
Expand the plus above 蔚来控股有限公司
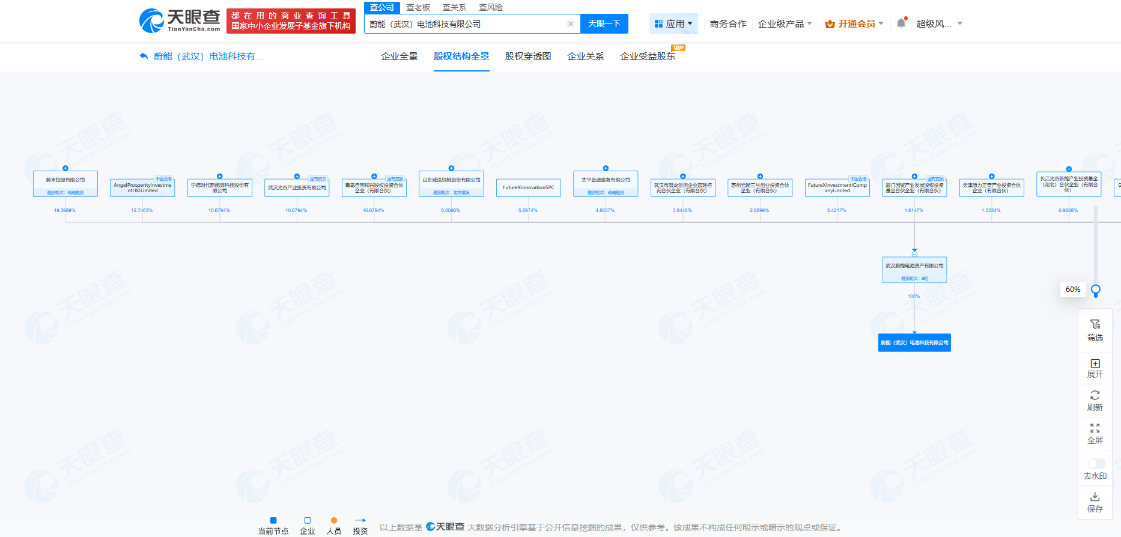click(x=65, y=168)
